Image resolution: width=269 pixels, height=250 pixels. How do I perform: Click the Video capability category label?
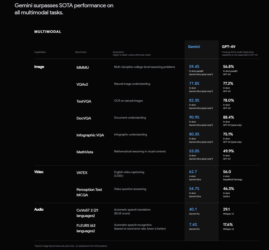[39, 172]
